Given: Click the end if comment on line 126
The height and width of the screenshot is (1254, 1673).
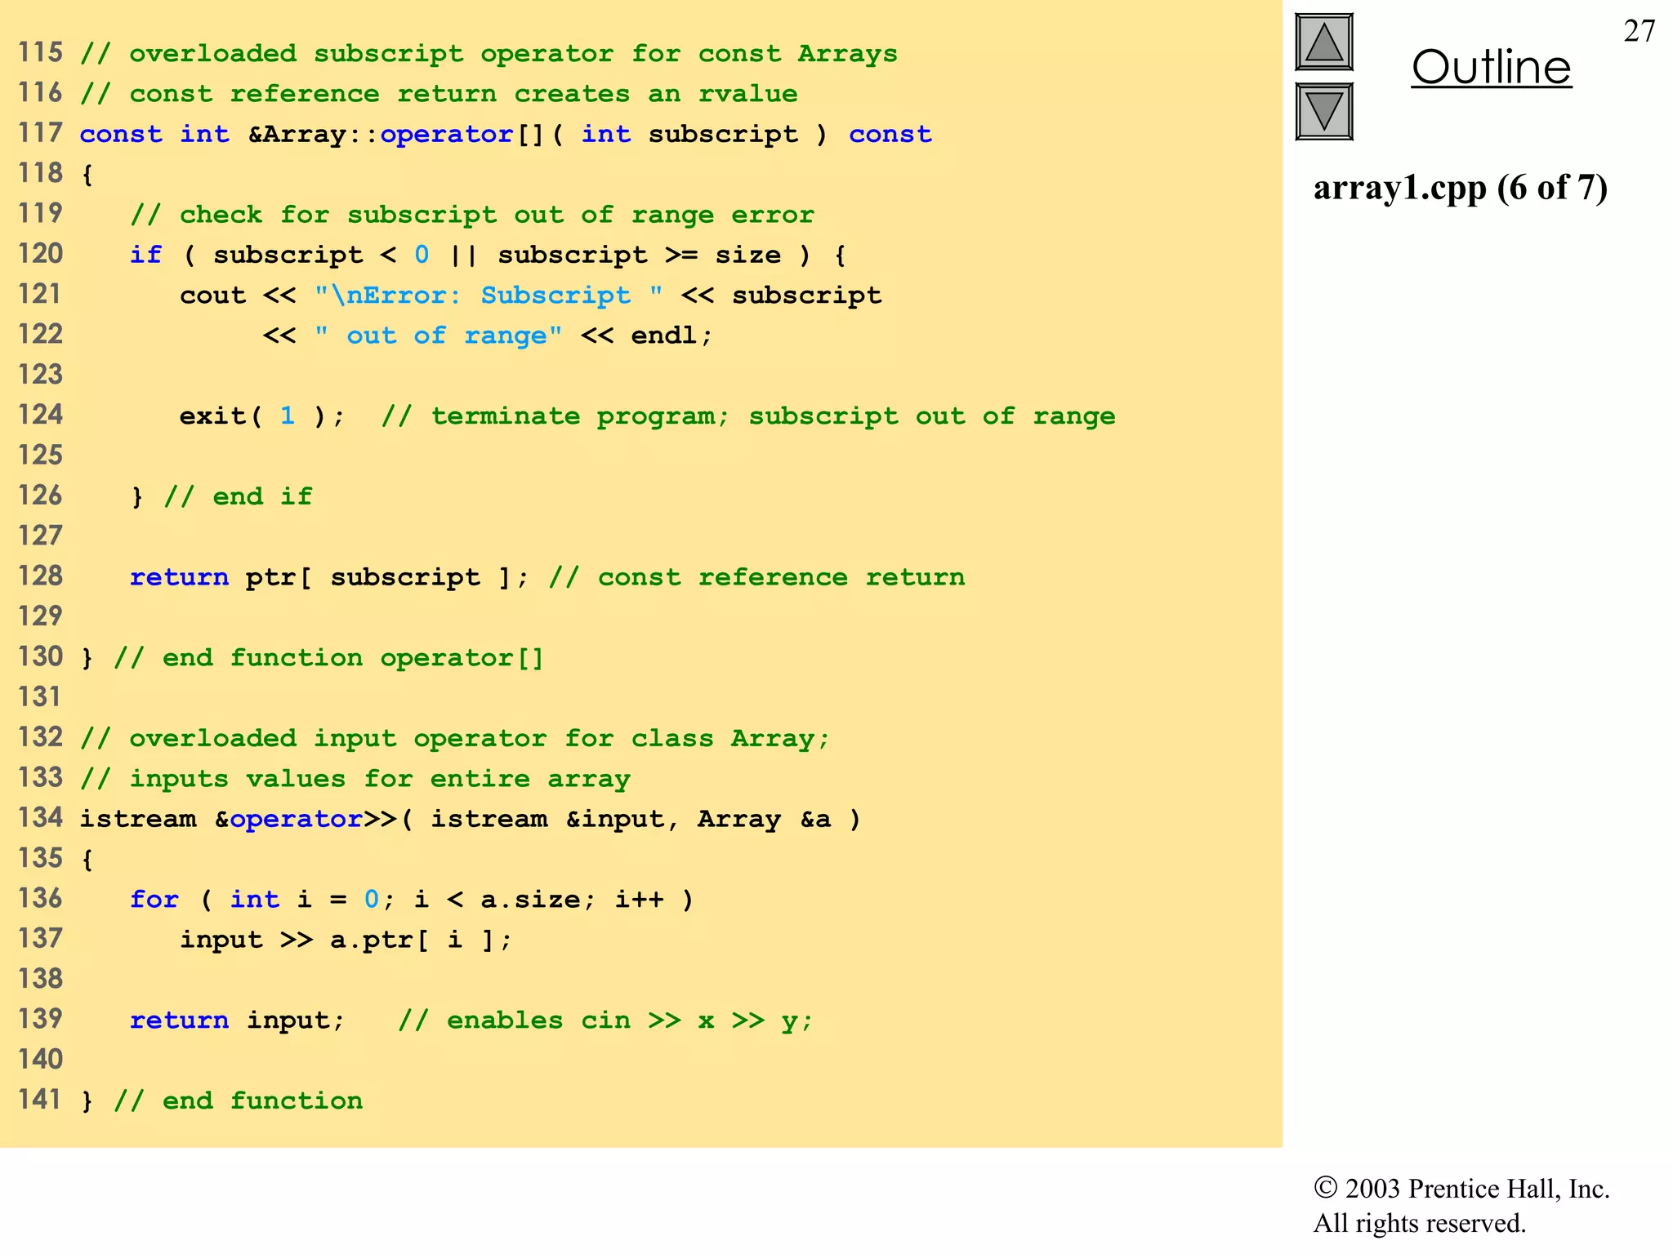Looking at the screenshot, I should coord(238,496).
